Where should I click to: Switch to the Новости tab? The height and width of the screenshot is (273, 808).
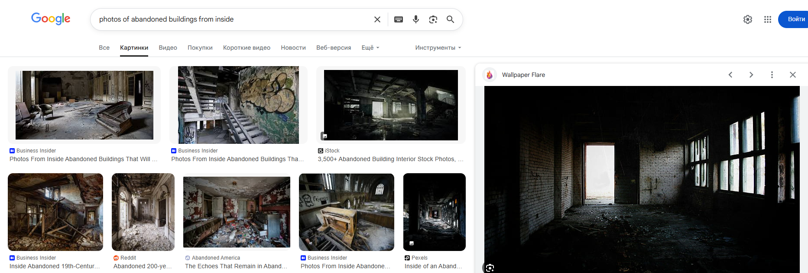(x=293, y=48)
